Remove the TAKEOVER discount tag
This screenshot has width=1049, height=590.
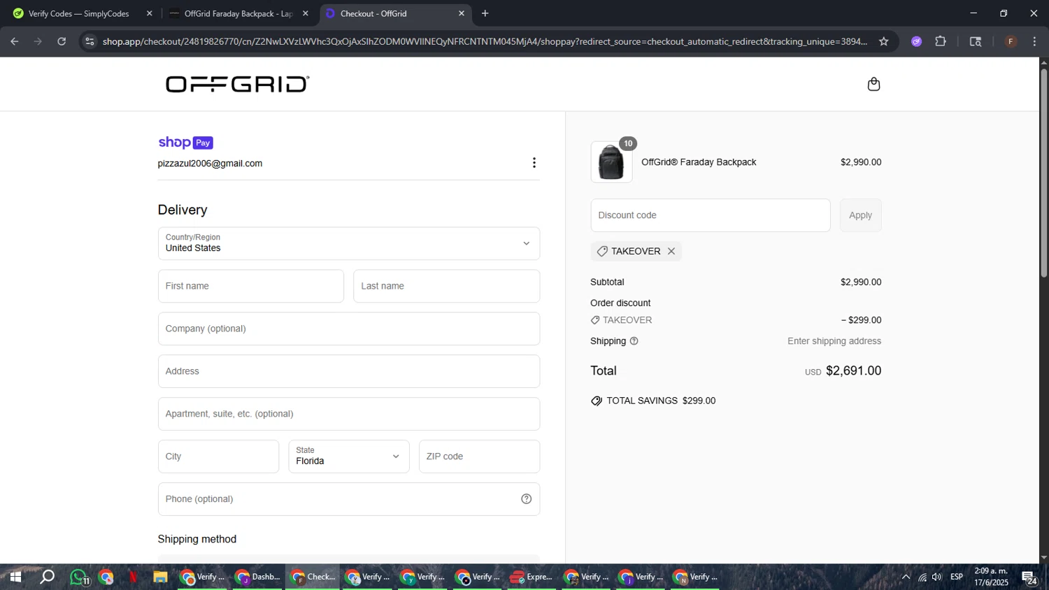pyautogui.click(x=671, y=251)
